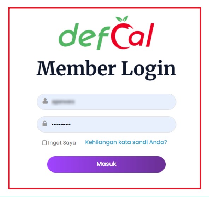The height and width of the screenshot is (197, 209).
Task: Click empty right side of username field
Action: click(133, 102)
